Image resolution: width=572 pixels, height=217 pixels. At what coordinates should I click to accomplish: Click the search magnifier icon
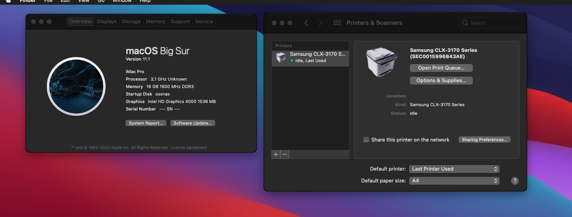click(465, 23)
